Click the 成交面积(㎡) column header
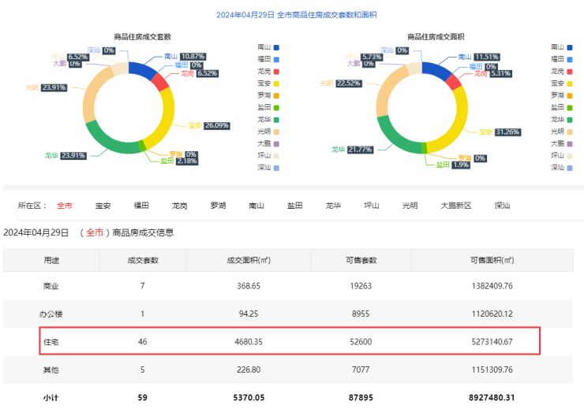The width and height of the screenshot is (584, 412). coord(248,260)
